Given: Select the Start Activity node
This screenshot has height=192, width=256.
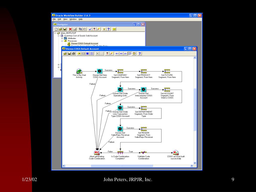Looking at the screenshot, I should pyautogui.click(x=79, y=71).
